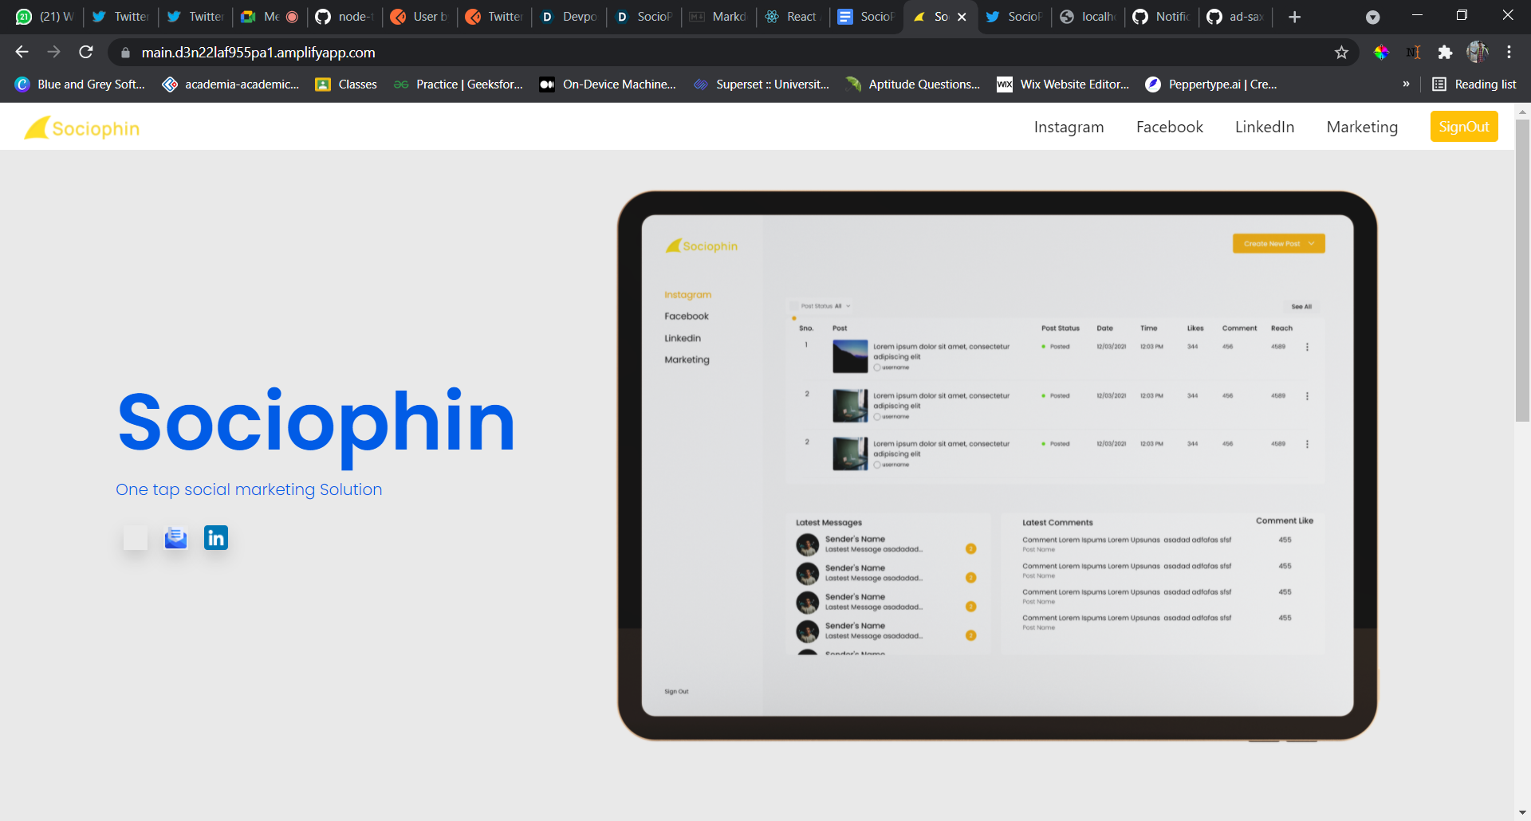The height and width of the screenshot is (821, 1531).
Task: Switch to the React tab
Action: pyautogui.click(x=793, y=17)
